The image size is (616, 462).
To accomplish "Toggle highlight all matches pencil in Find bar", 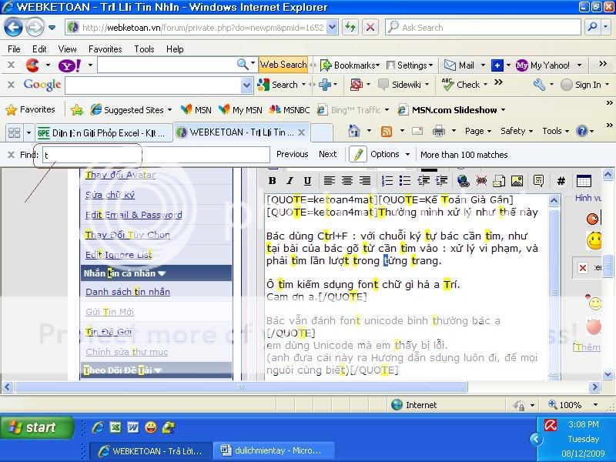I will [x=357, y=154].
